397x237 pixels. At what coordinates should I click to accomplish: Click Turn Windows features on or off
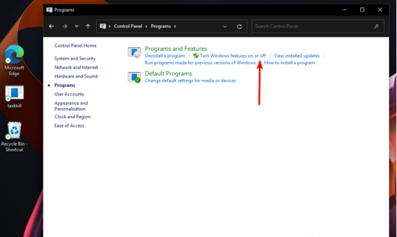233,56
